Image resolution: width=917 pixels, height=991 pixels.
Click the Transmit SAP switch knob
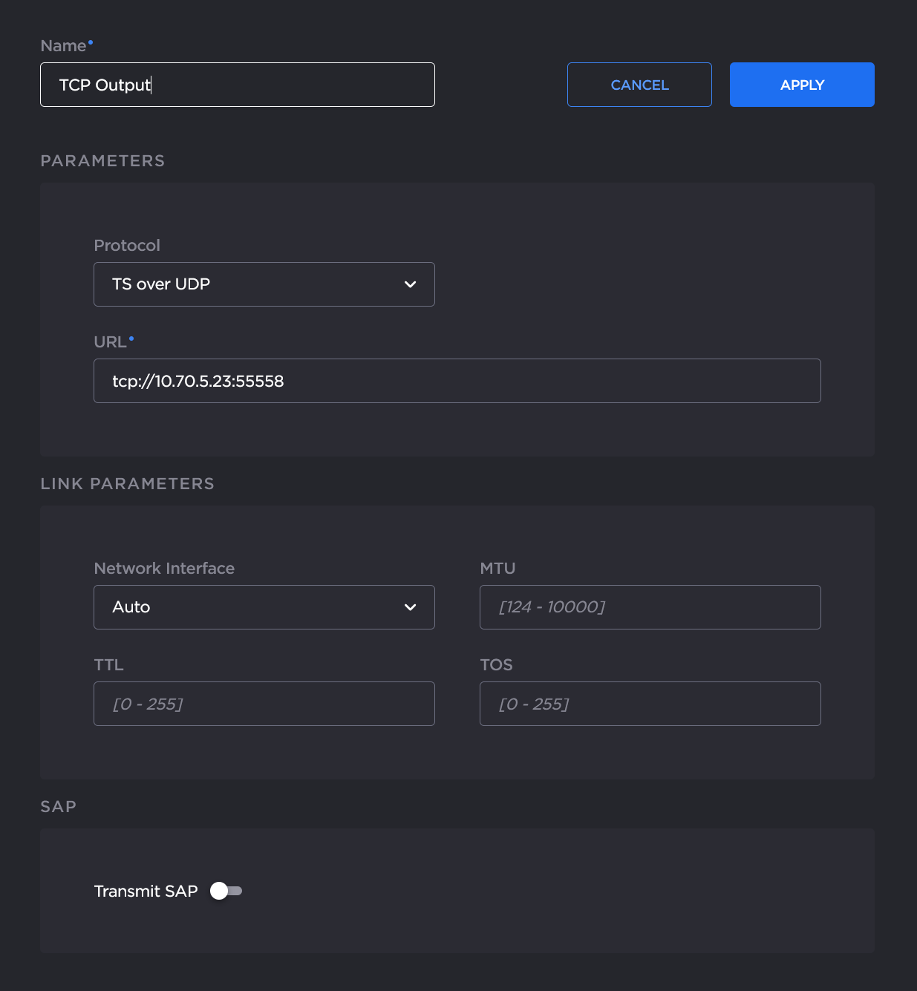pyautogui.click(x=221, y=891)
